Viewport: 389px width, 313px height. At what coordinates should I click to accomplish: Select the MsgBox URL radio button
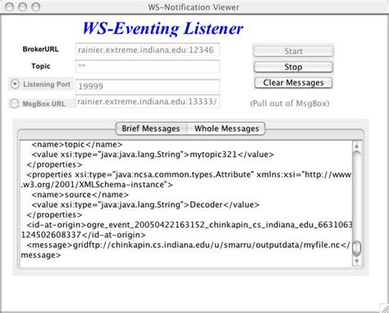click(14, 104)
